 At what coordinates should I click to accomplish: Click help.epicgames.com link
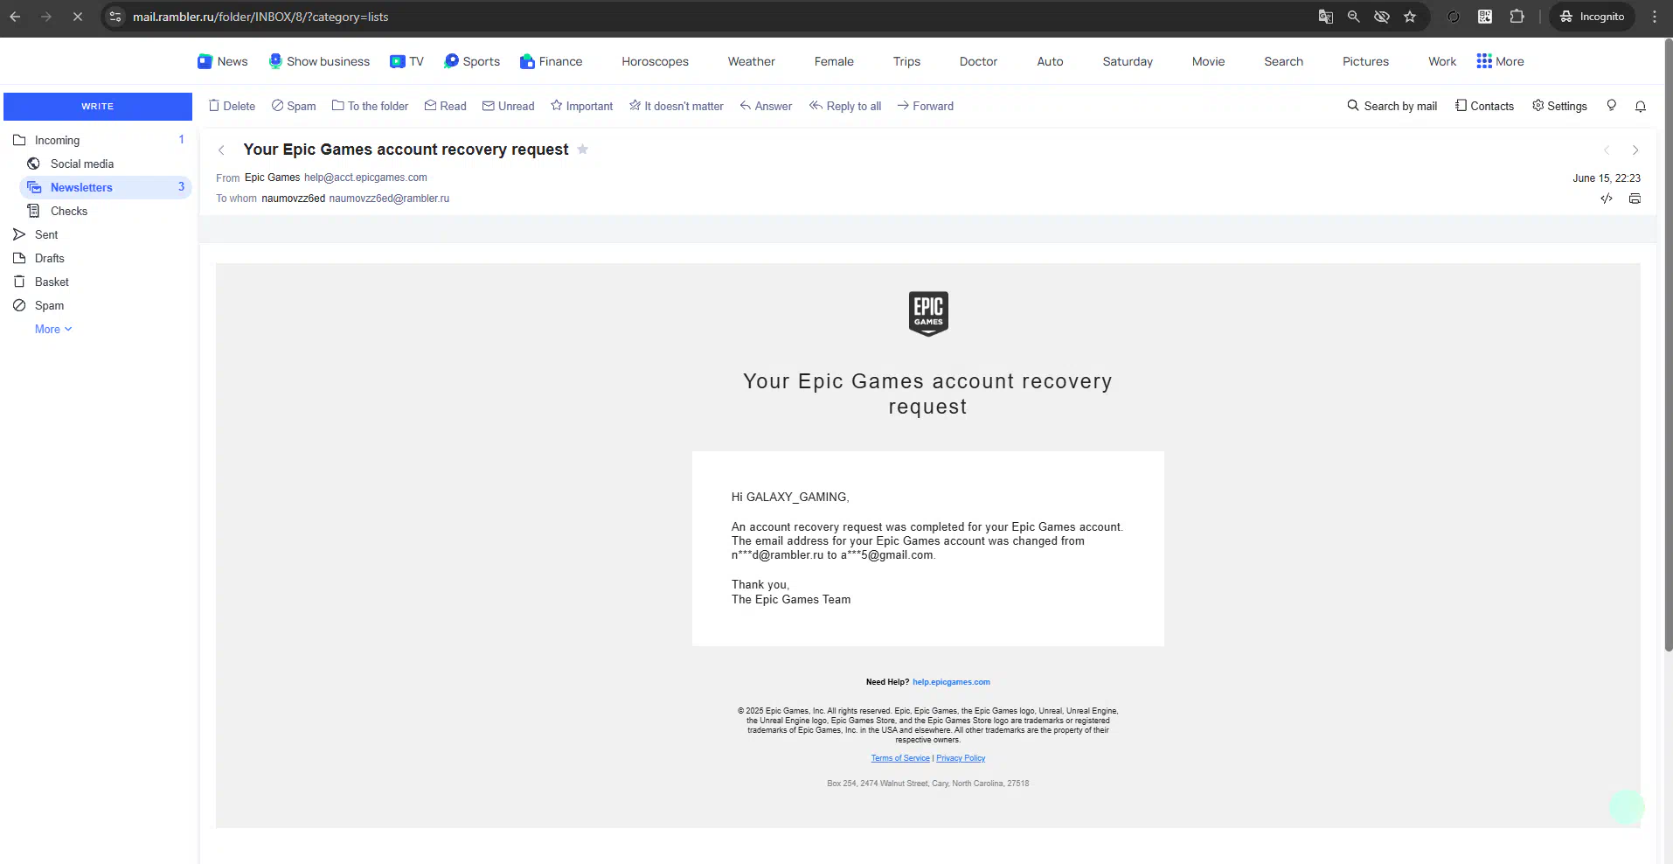click(x=951, y=682)
